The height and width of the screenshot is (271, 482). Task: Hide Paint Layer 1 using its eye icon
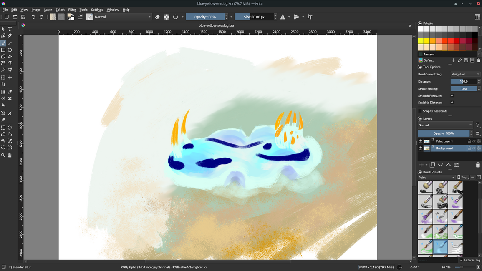(x=420, y=141)
